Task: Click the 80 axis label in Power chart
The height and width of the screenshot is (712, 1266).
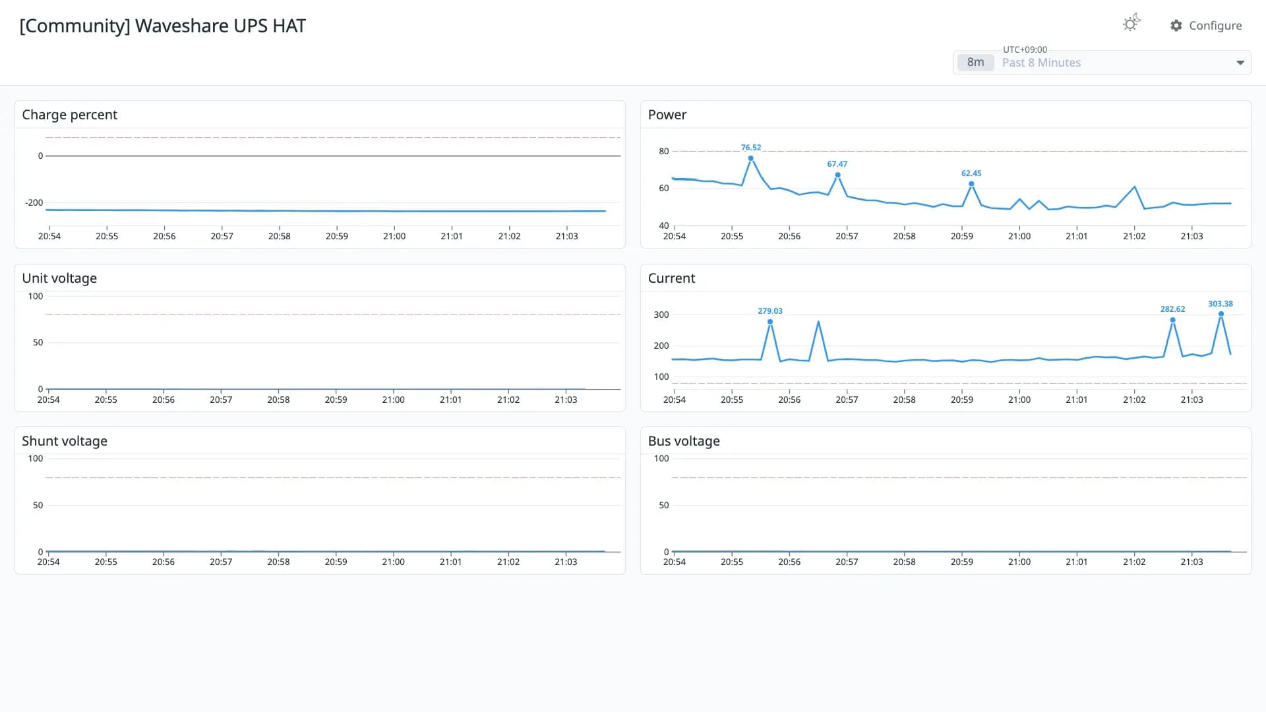Action: click(664, 151)
